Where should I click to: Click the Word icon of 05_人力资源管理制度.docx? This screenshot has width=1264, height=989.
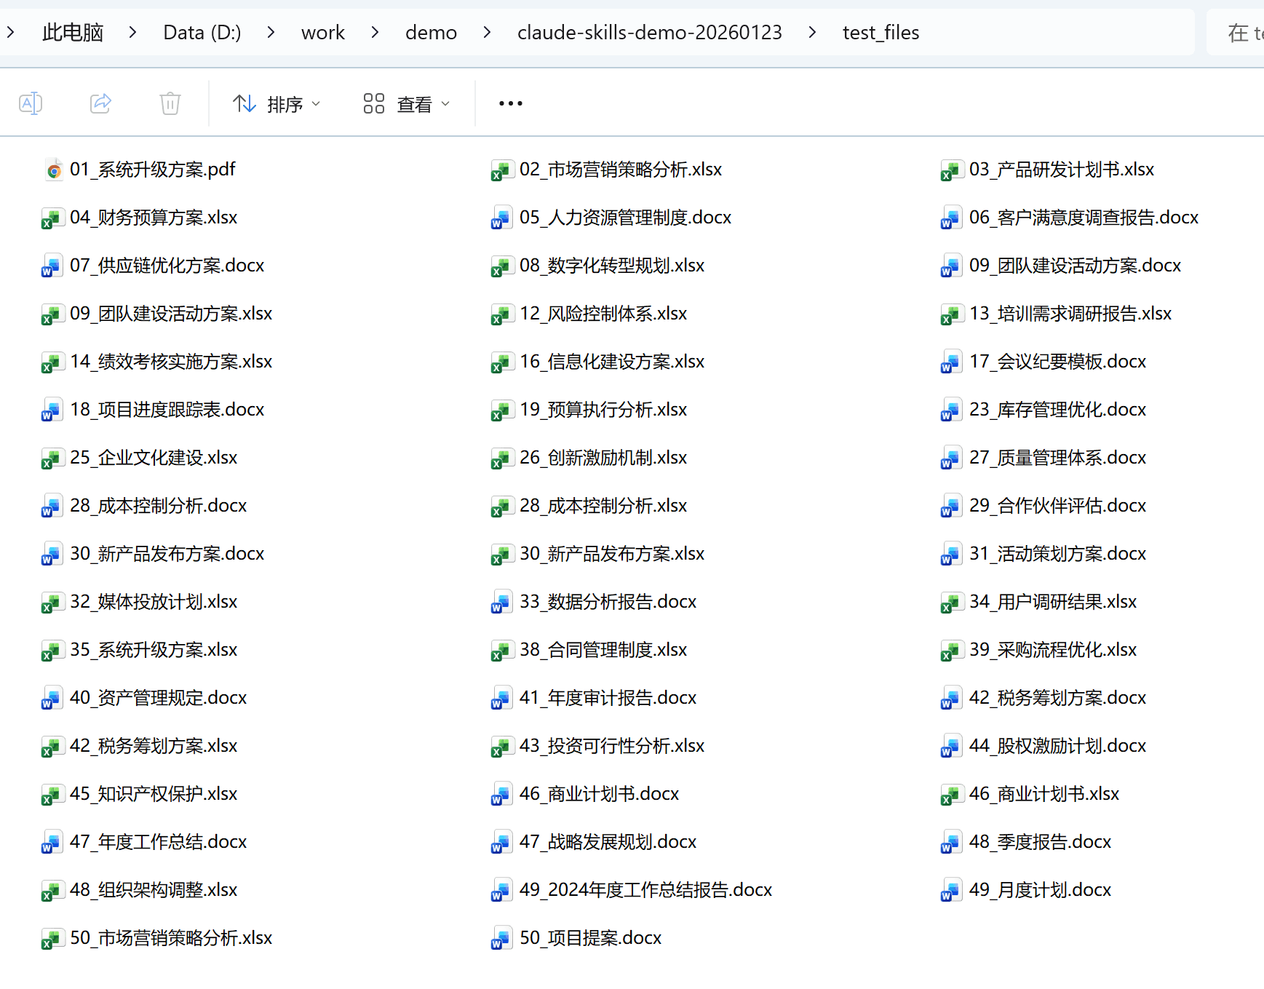[501, 218]
